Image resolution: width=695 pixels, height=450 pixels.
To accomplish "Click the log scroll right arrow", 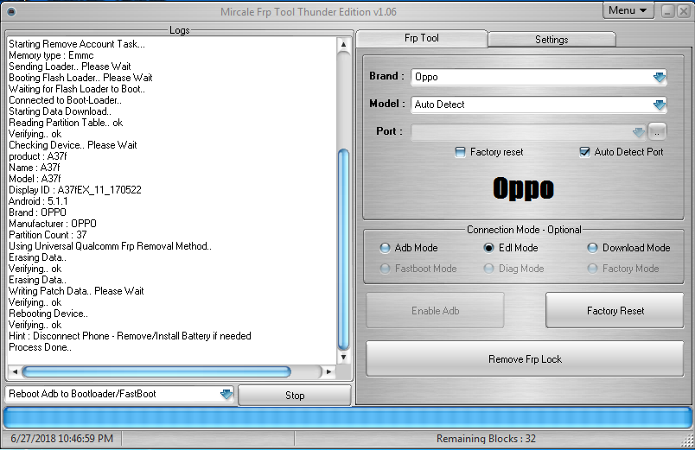I will 328,371.
